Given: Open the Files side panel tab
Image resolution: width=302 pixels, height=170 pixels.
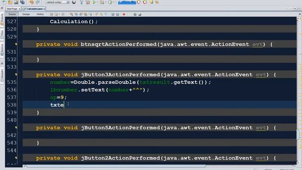Looking at the screenshot, I should (2, 34).
